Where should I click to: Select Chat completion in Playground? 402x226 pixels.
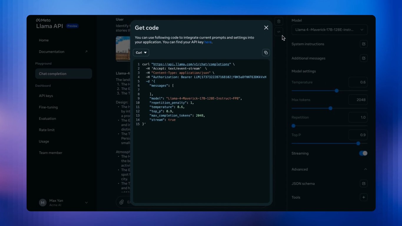[x=63, y=74]
